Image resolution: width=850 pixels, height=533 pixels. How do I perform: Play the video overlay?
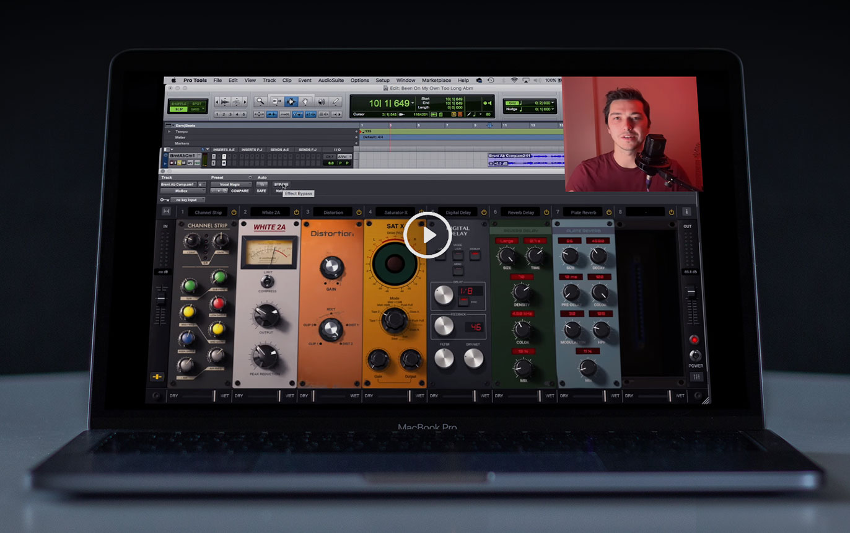click(x=427, y=235)
